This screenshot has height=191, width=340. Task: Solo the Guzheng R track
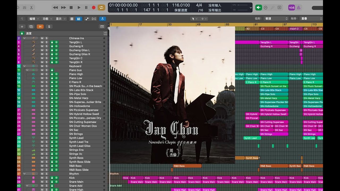pos(46,46)
